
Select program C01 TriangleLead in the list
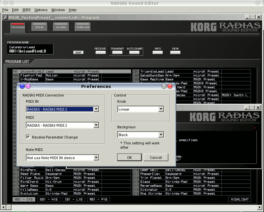(x=192, y=72)
